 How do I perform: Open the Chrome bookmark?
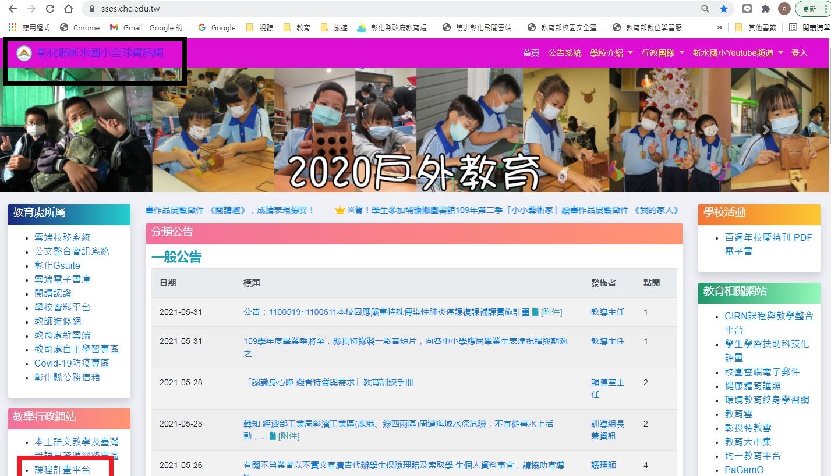click(x=80, y=27)
